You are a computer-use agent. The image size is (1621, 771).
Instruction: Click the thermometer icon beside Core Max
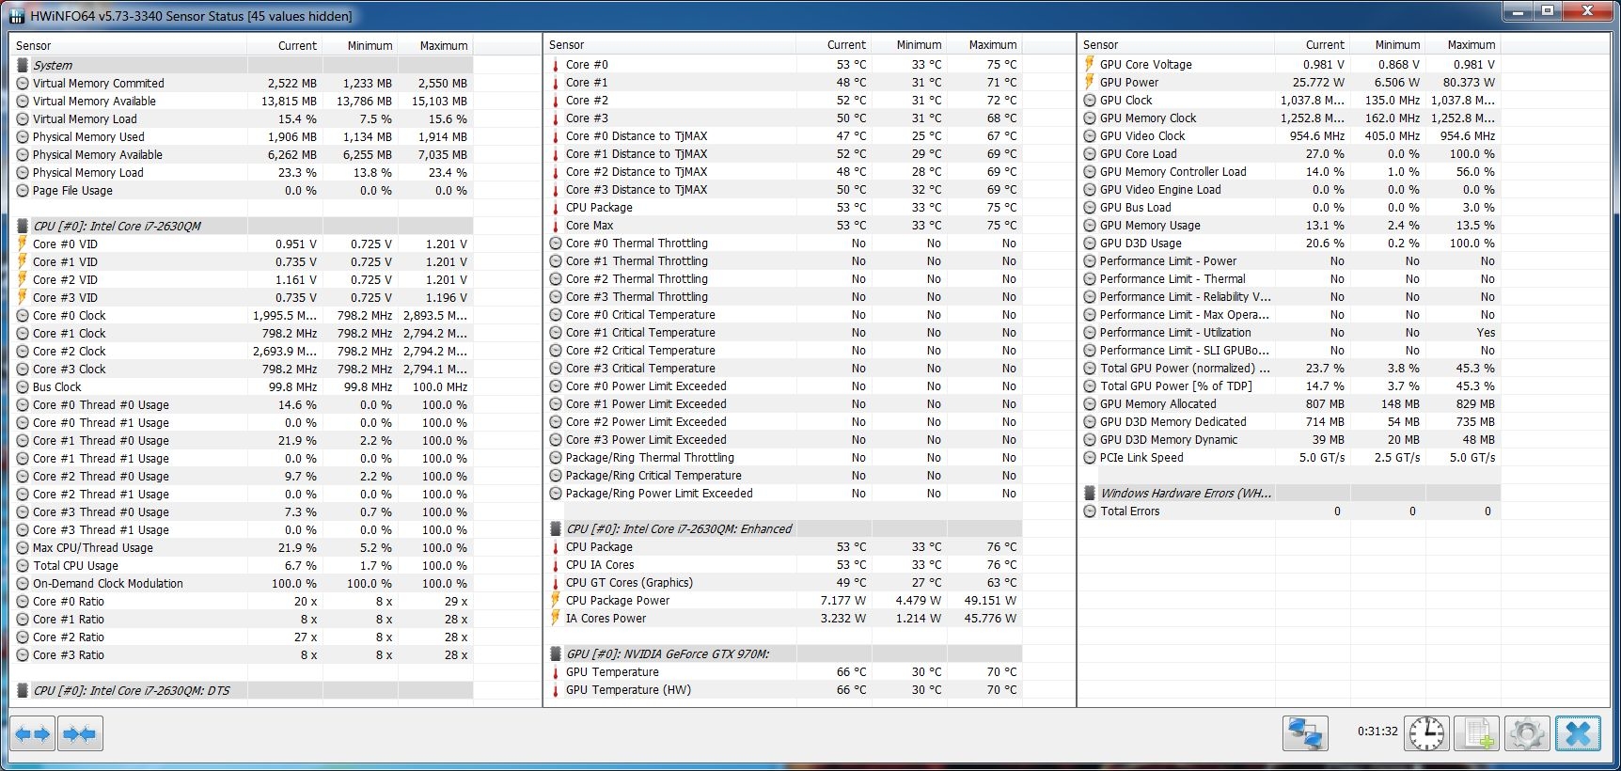point(556,226)
